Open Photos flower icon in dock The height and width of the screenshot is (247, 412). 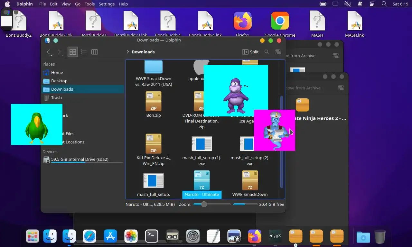[x=131, y=236]
